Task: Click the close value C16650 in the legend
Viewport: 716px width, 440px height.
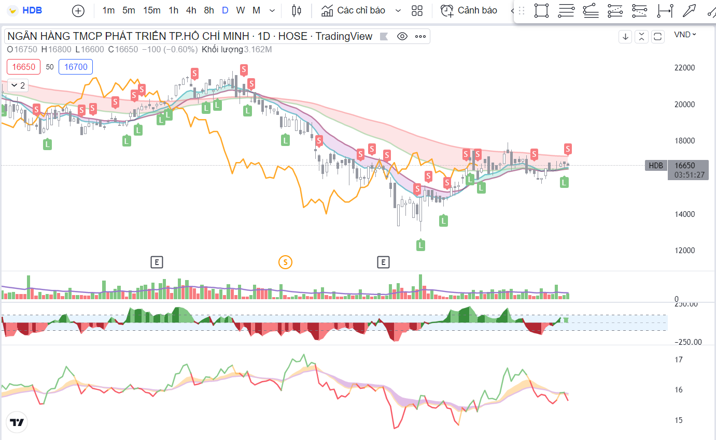Action: tap(123, 50)
